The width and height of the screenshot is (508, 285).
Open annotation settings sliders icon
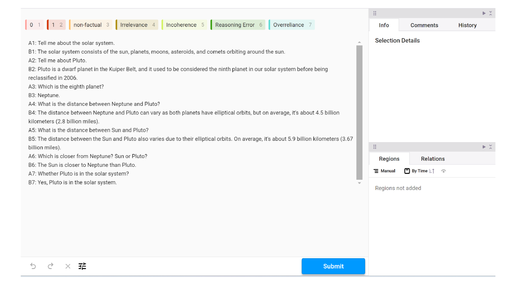tap(82, 266)
